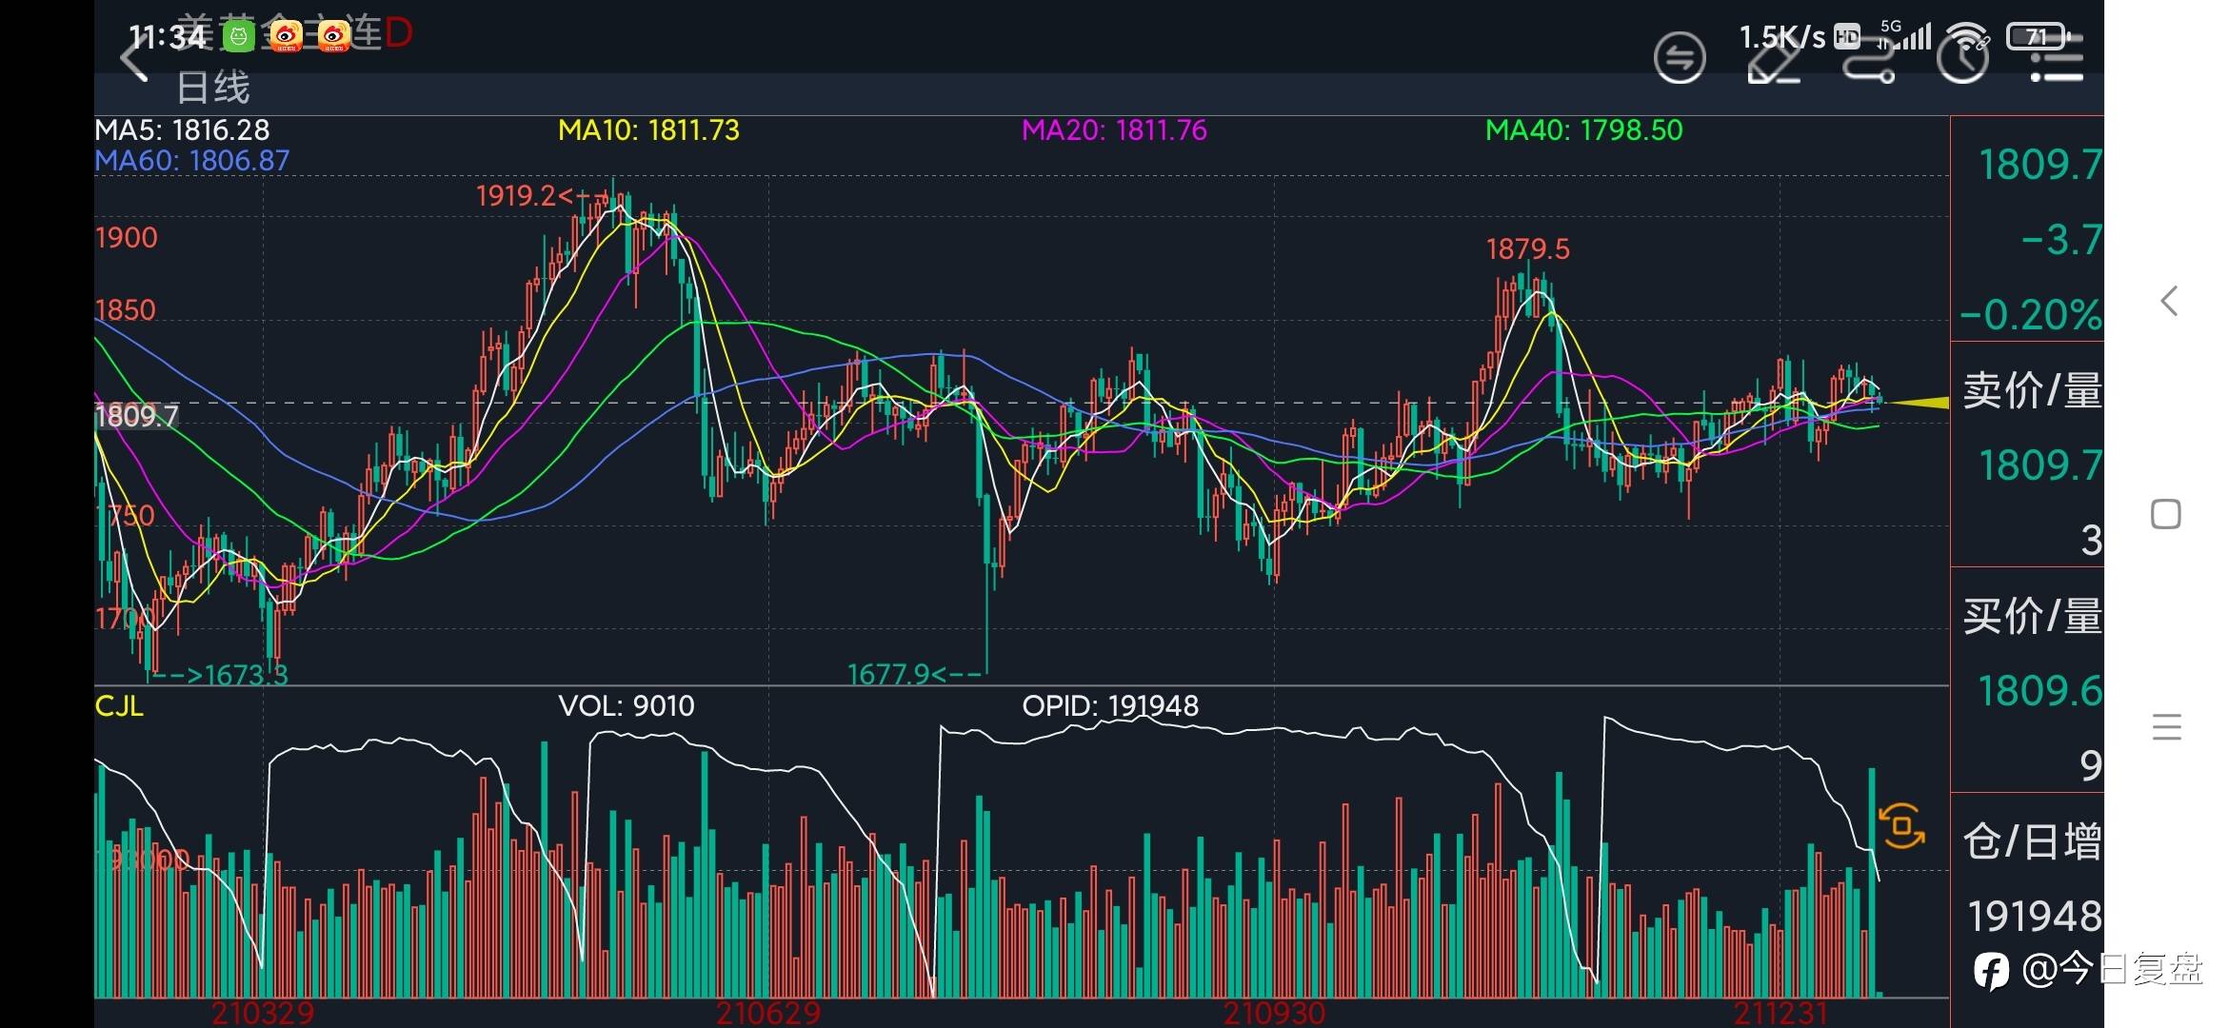Select the 买价/量 panel
Viewport: 2228px width, 1028px height.
click(2030, 617)
